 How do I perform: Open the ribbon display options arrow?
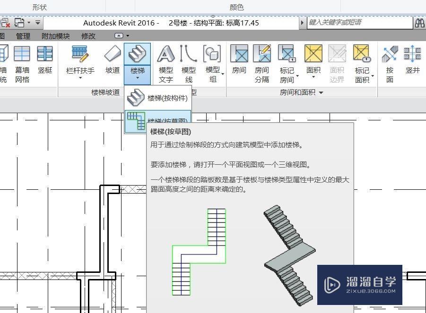pyautogui.click(x=128, y=36)
